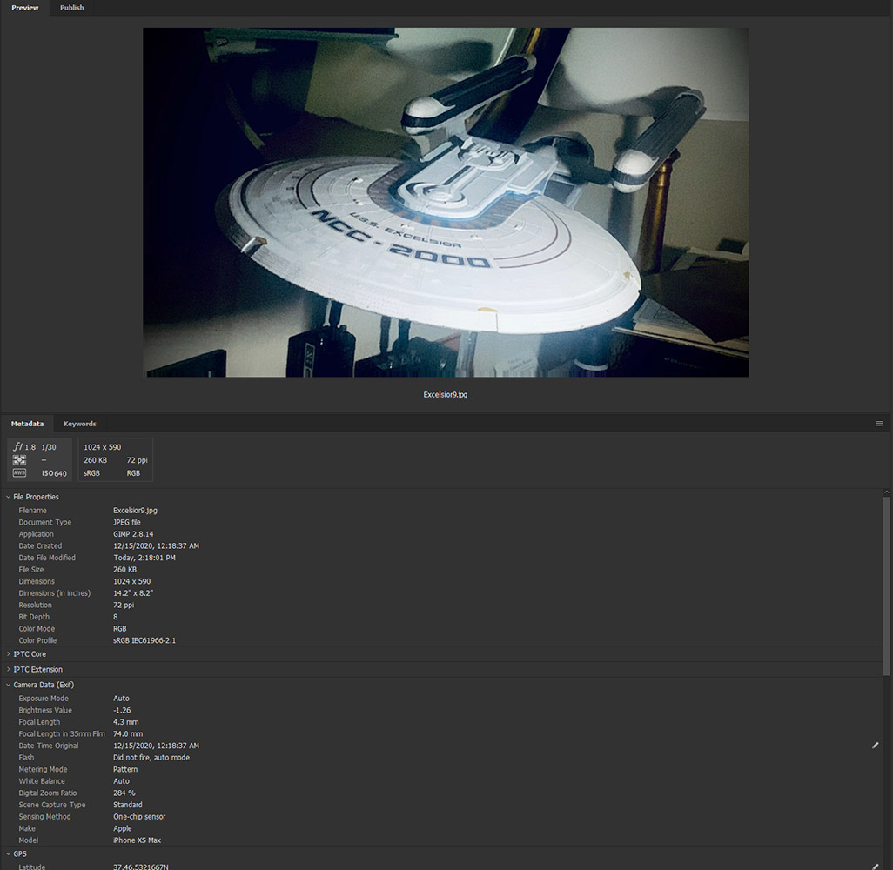The height and width of the screenshot is (870, 893).
Task: Click the Exposure Mode value Auto
Action: click(x=121, y=698)
